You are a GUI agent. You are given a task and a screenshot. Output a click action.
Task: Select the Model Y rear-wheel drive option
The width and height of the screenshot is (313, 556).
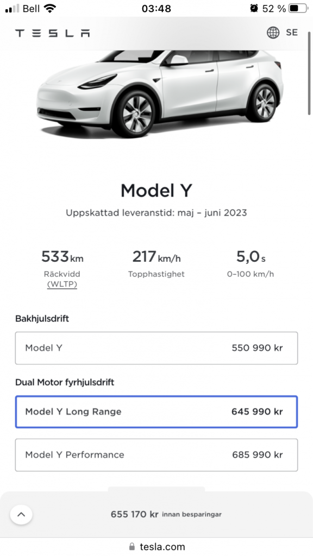(x=156, y=348)
